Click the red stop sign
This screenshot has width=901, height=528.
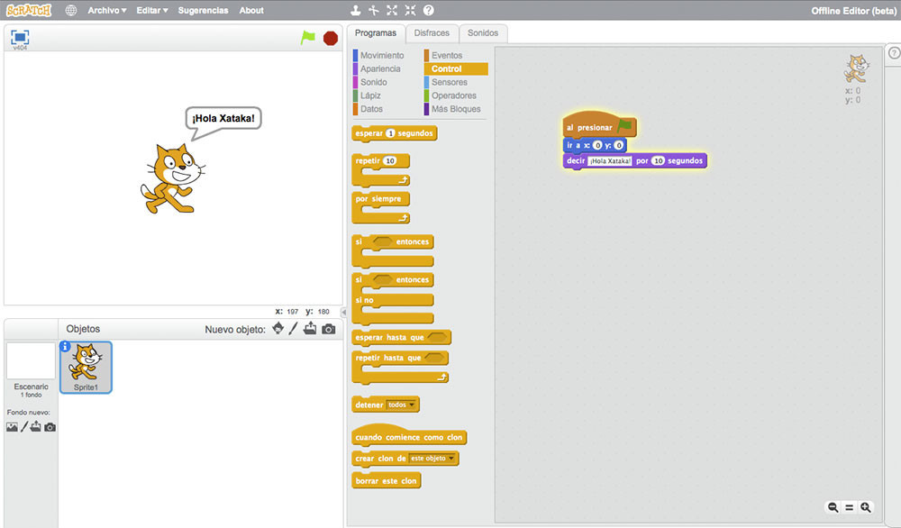331,38
